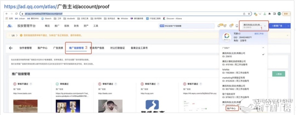The width and height of the screenshot is (296, 115).
Task: Open the Discover - Kibana bookmark
Action: point(173,19)
